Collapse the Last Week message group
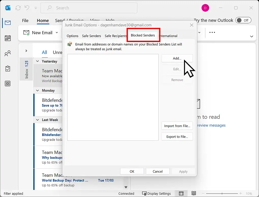 [x=37, y=120]
